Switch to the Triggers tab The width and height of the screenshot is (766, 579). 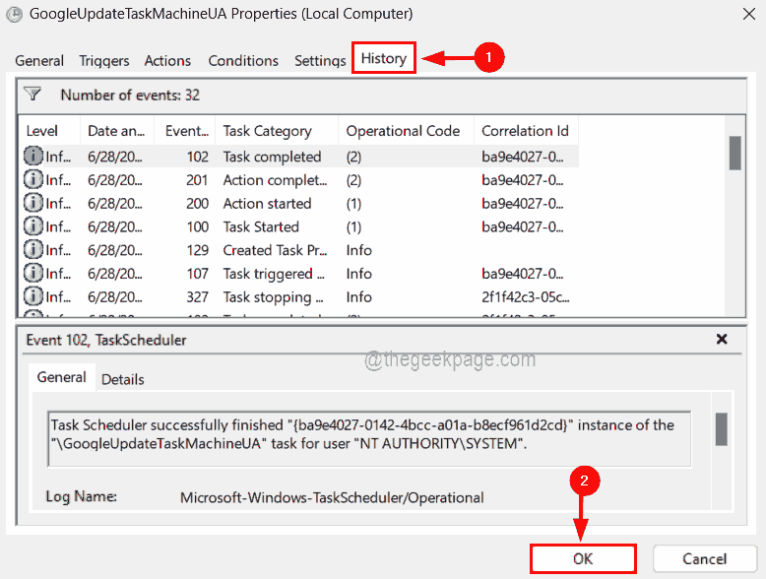click(104, 61)
